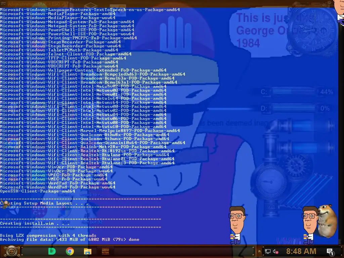Click the Ralink-Netr28x Wifi package line
The height and width of the screenshot is (258, 344).
[83, 147]
